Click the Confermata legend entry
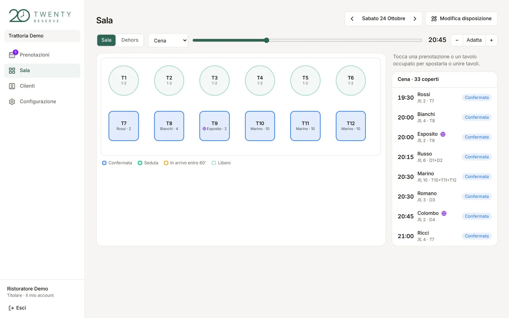Image resolution: width=509 pixels, height=318 pixels. tap(117, 163)
